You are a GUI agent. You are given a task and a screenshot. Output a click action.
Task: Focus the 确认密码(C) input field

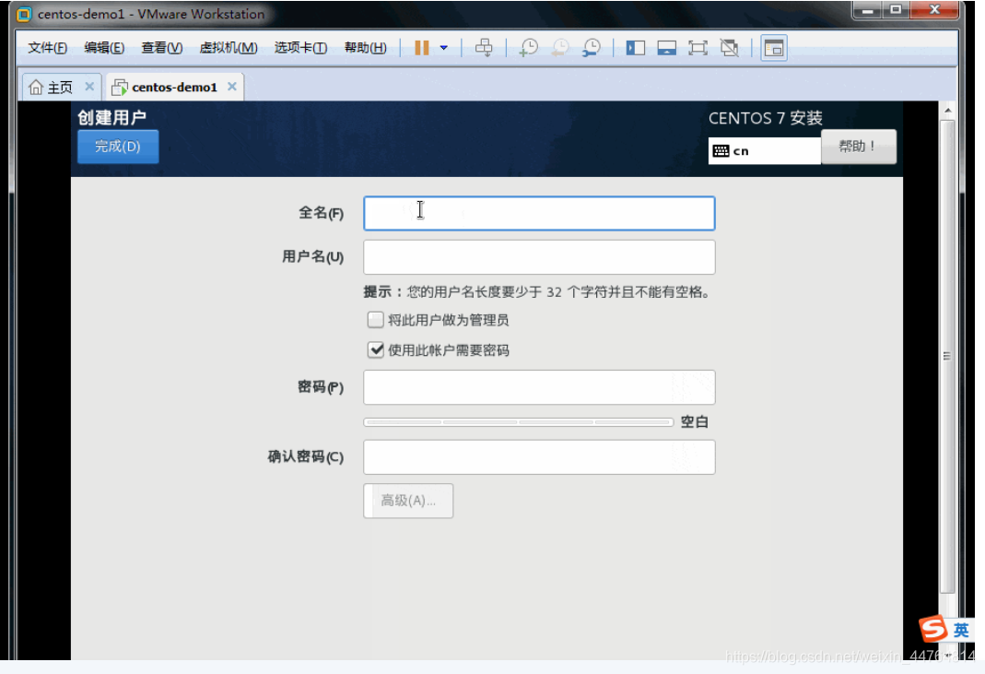(539, 457)
